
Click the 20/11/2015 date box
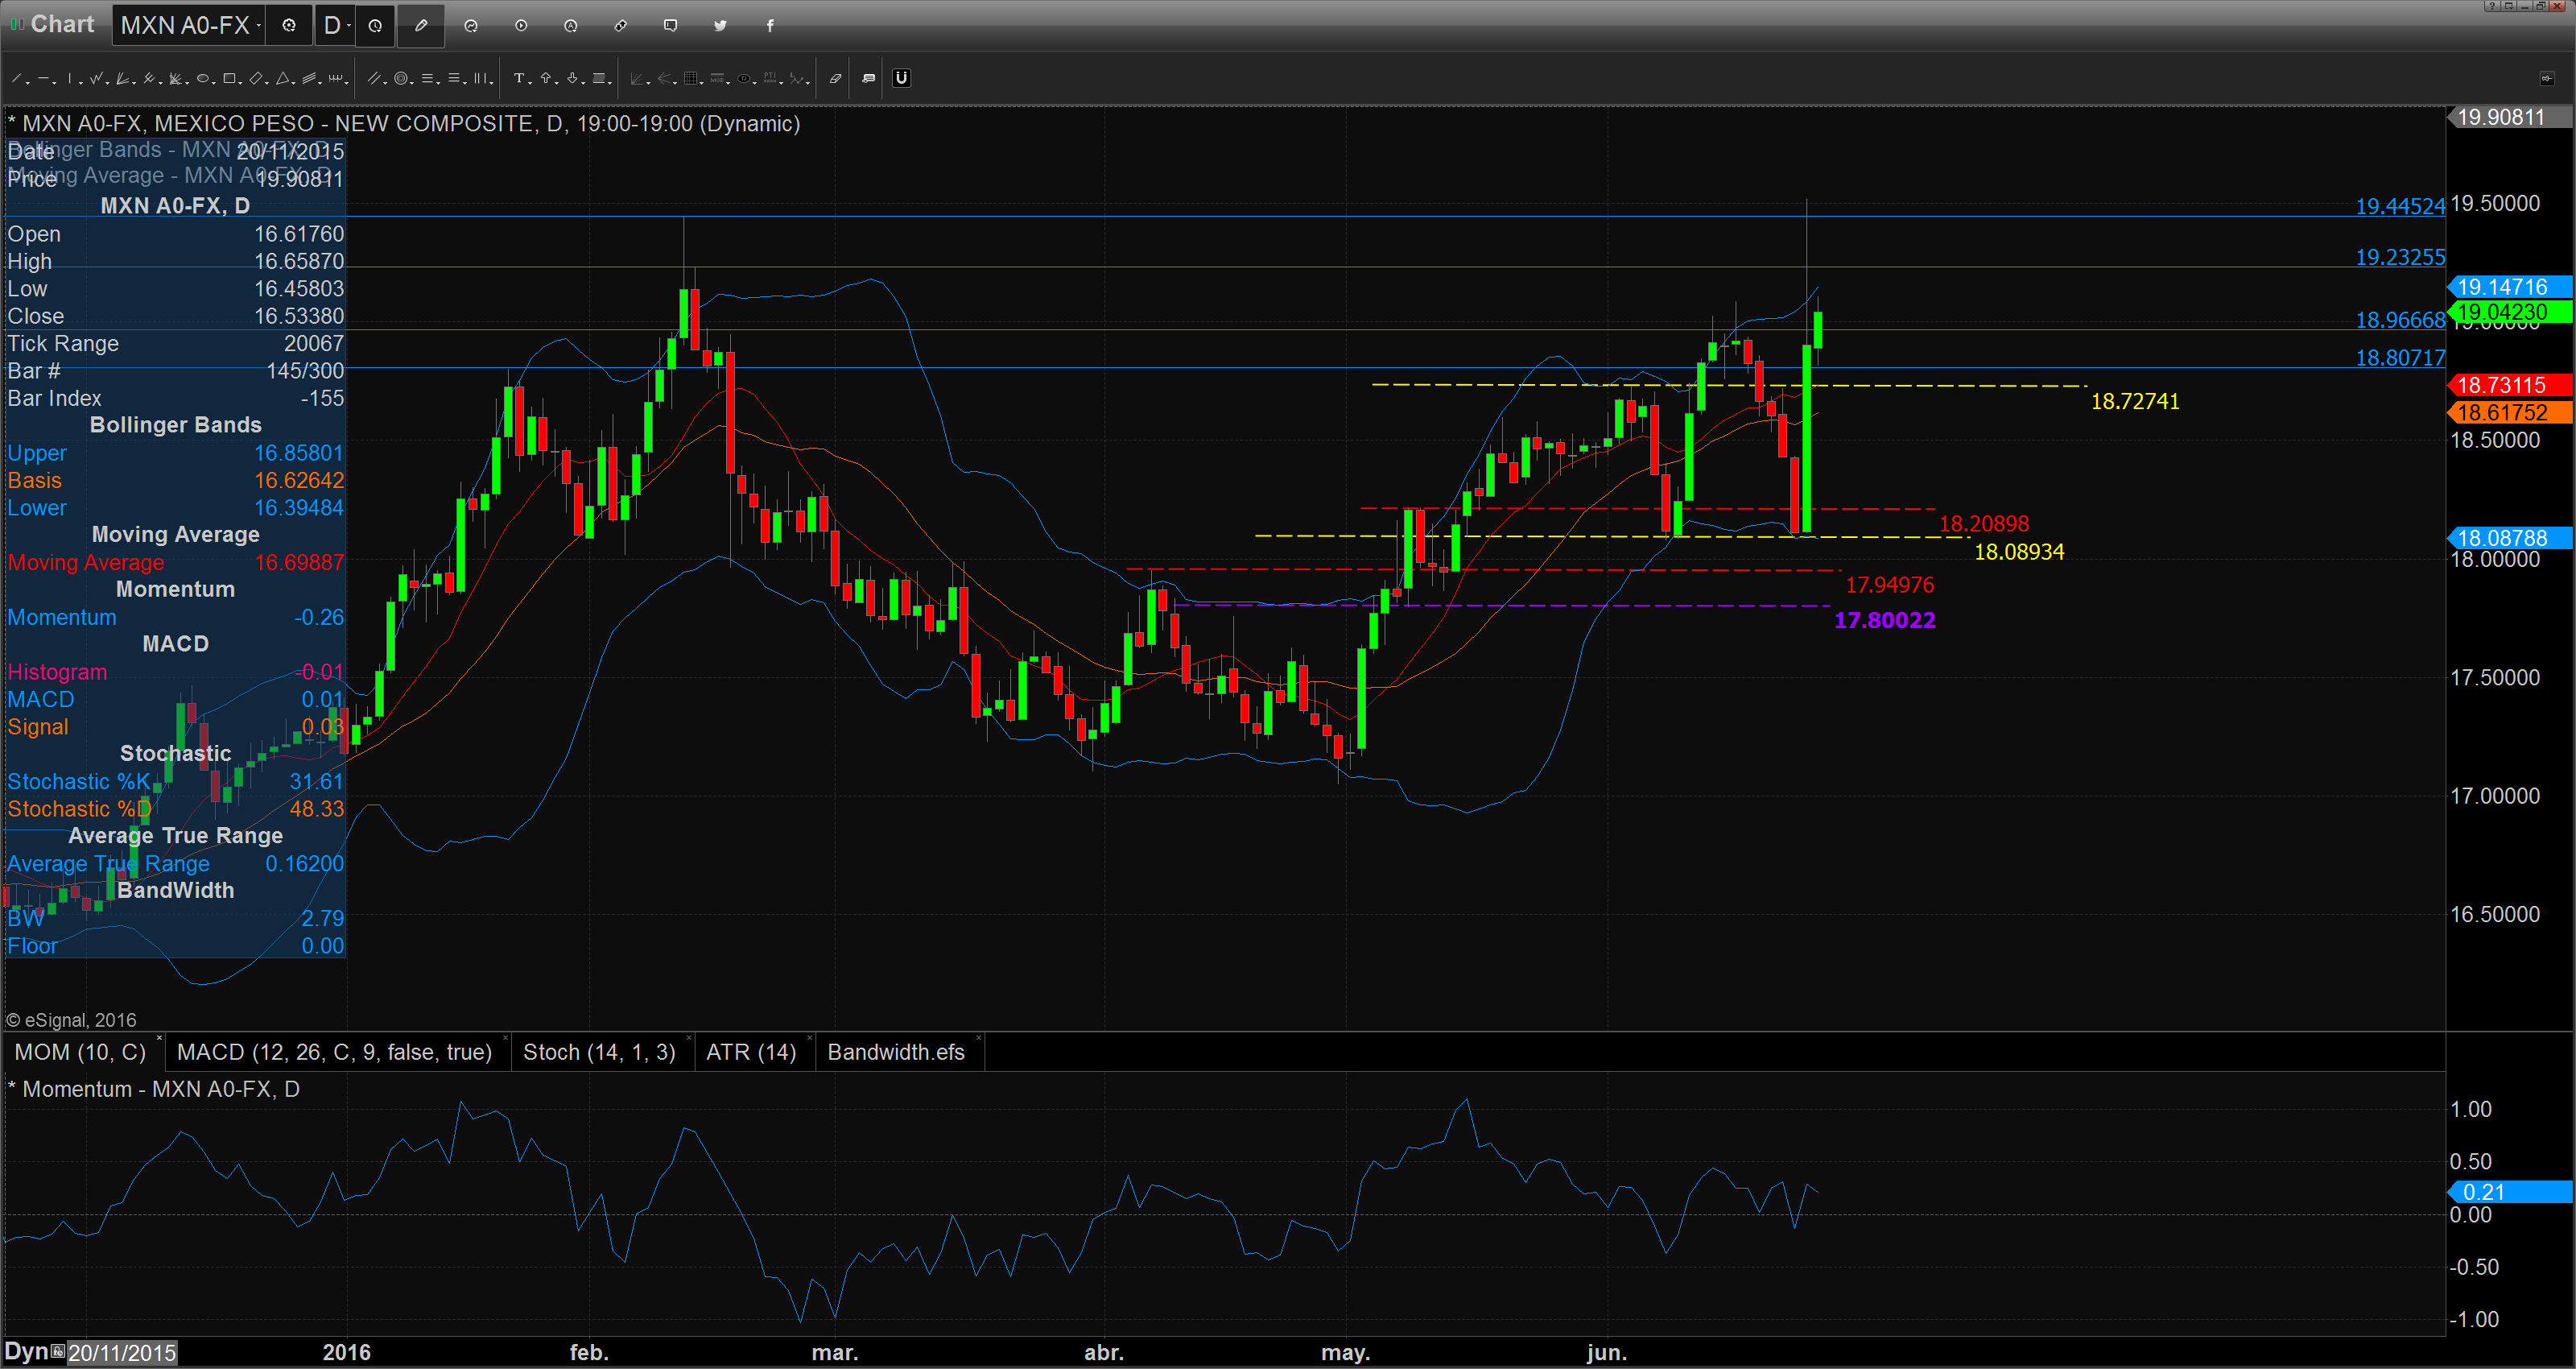(122, 1353)
